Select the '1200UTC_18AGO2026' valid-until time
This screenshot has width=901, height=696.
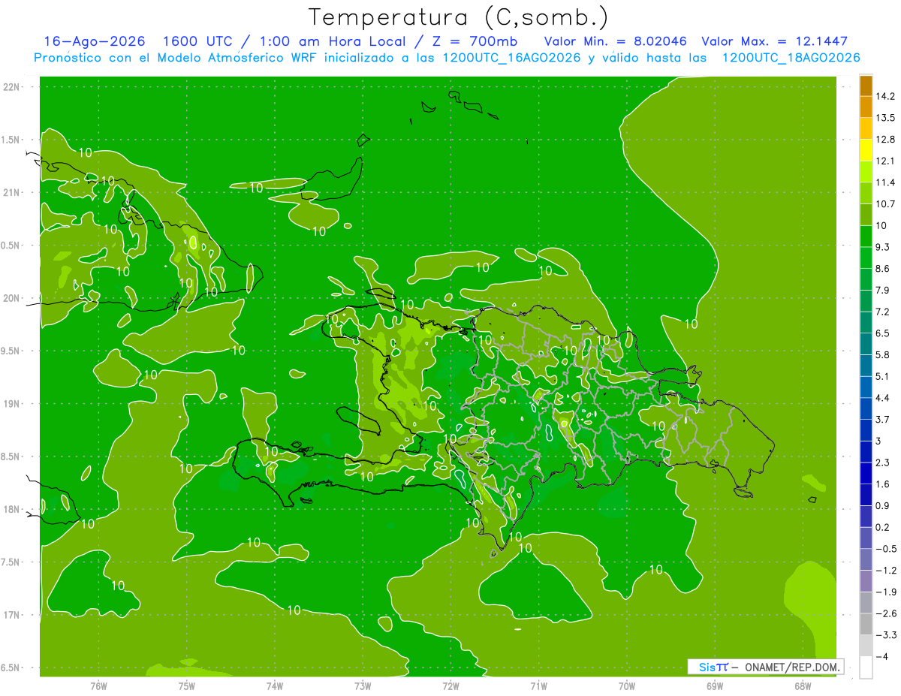(x=791, y=58)
